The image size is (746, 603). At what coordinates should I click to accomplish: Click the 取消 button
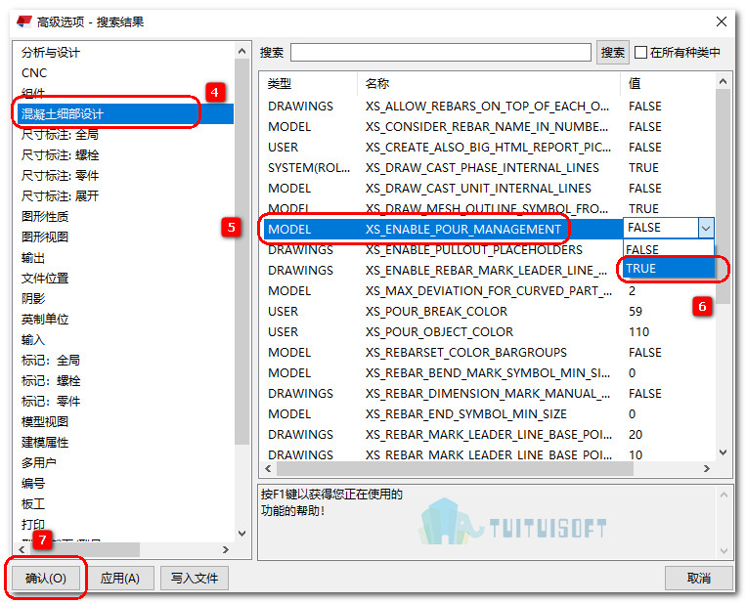point(698,579)
